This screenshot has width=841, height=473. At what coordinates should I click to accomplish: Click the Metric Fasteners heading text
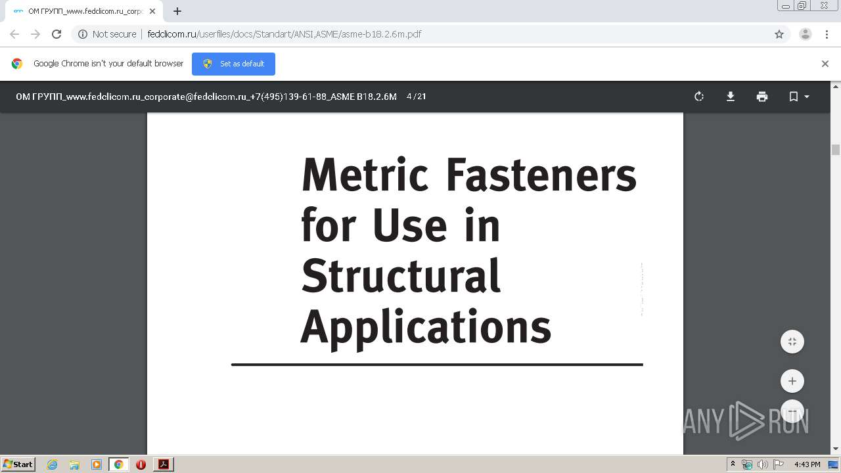[x=469, y=174]
